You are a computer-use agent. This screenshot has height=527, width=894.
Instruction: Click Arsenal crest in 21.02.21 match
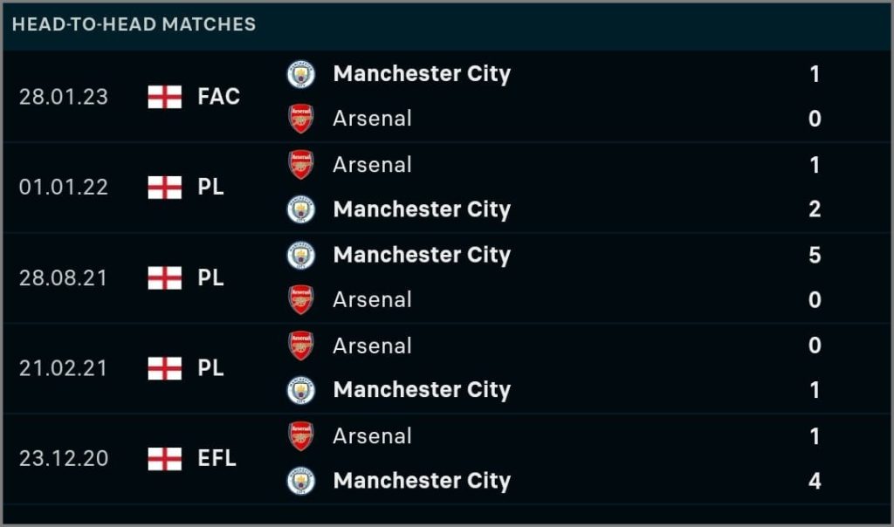click(x=300, y=346)
